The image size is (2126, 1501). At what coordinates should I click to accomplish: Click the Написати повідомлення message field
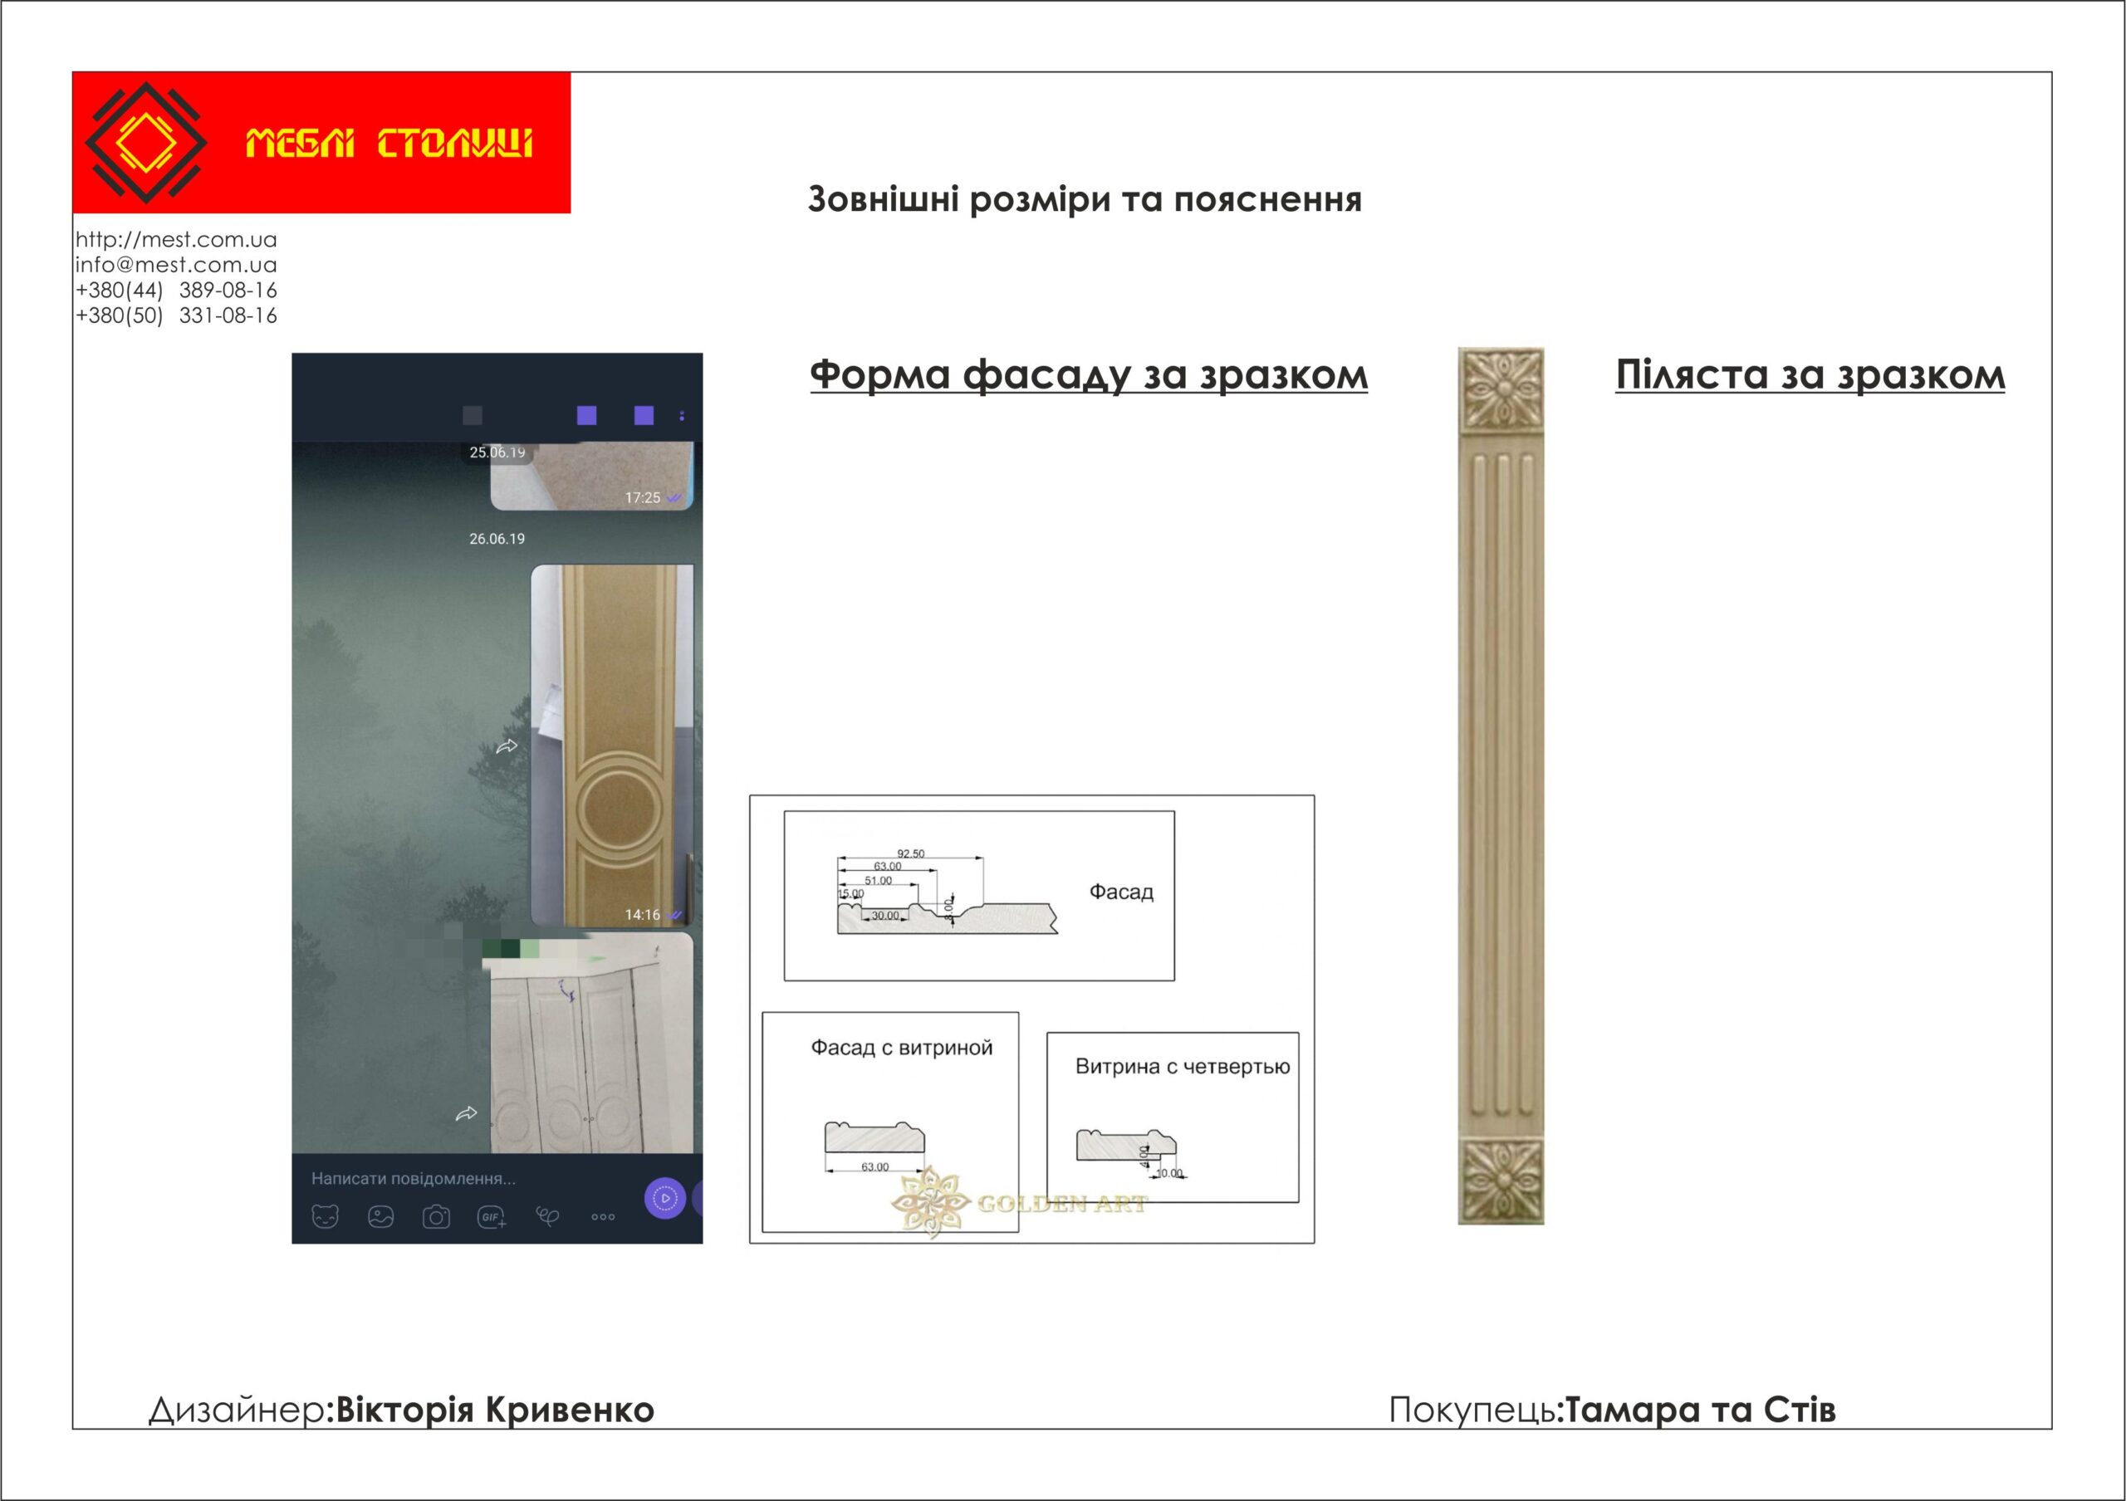point(414,1179)
